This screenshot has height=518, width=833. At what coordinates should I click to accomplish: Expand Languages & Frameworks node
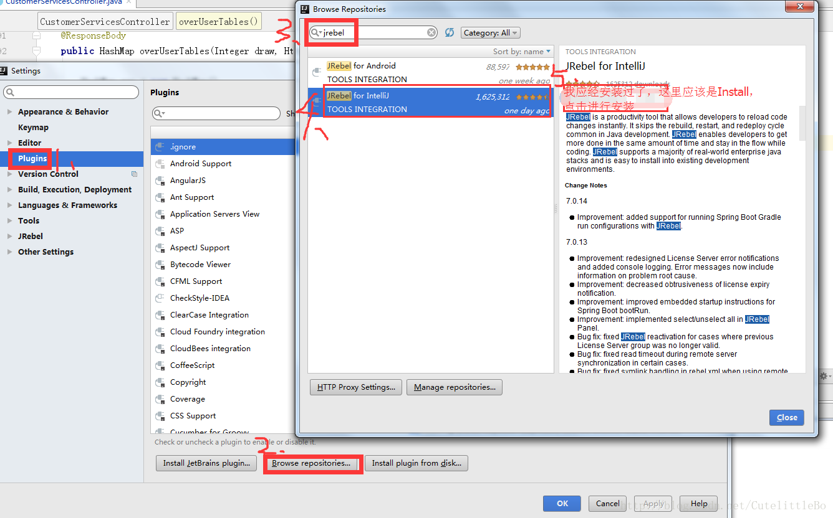click(x=9, y=205)
